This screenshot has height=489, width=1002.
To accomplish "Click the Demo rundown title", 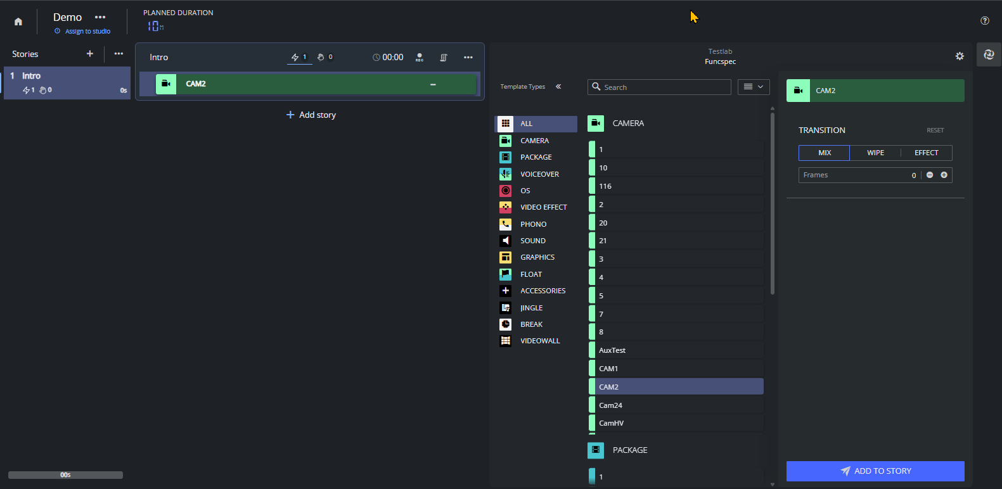I will [67, 17].
